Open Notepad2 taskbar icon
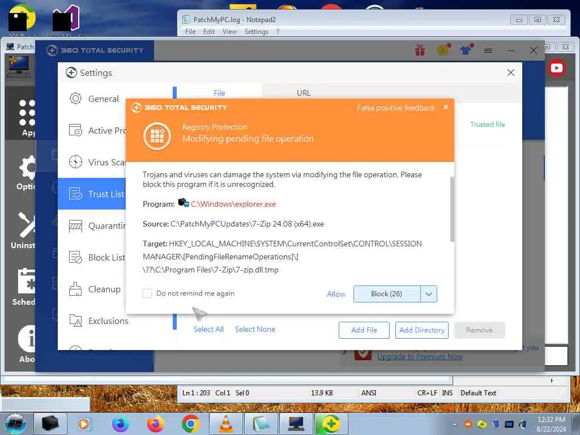The width and height of the screenshot is (580, 435). (x=261, y=424)
